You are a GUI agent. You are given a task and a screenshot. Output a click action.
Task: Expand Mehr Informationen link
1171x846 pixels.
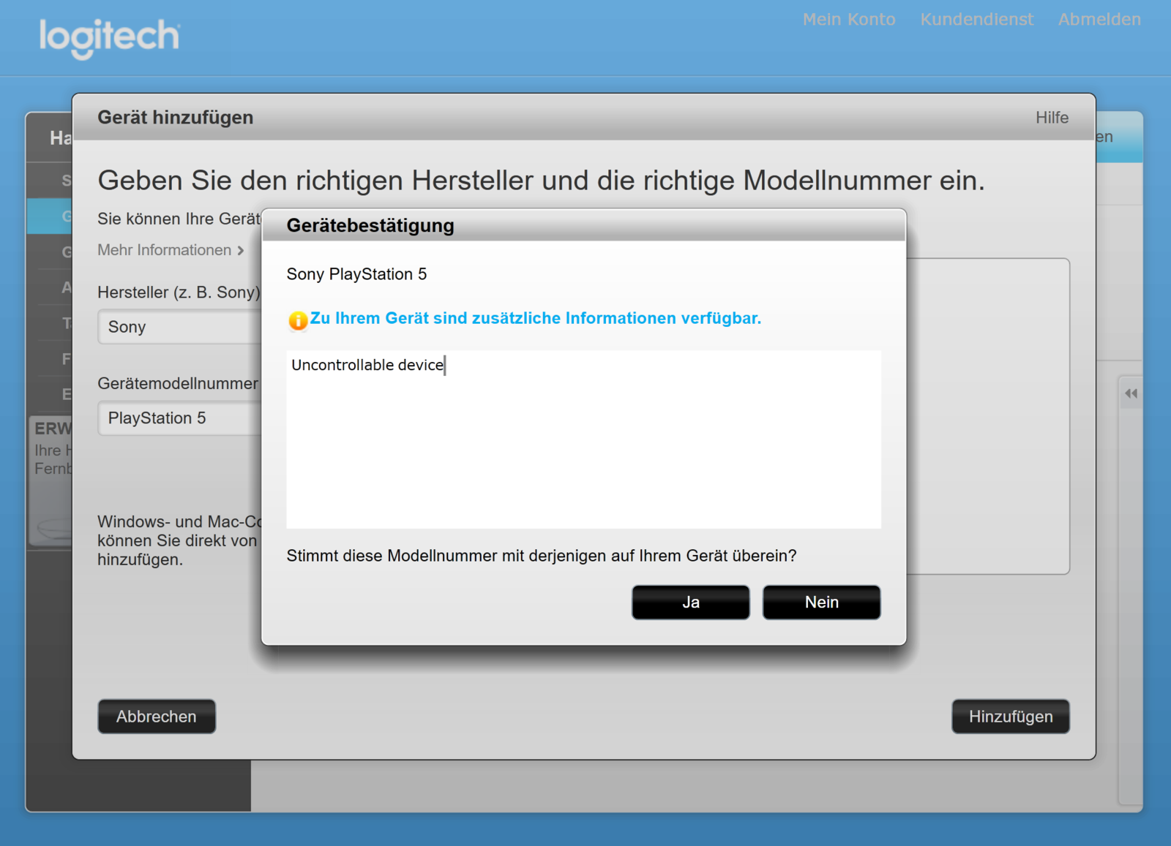(171, 250)
